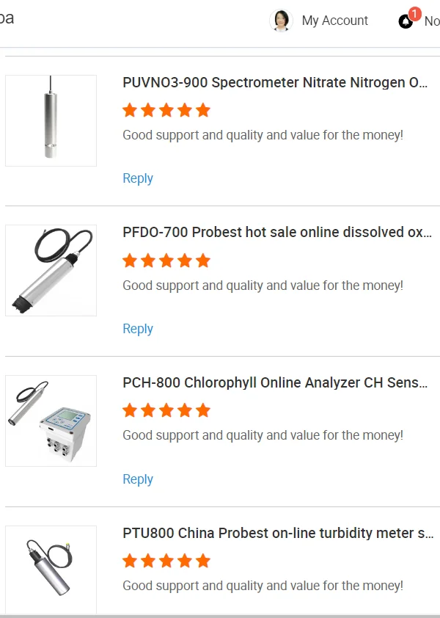Click the star rating of the PUVNO3-900 review
Image resolution: width=440 pixels, height=618 pixels.
pyautogui.click(x=166, y=110)
